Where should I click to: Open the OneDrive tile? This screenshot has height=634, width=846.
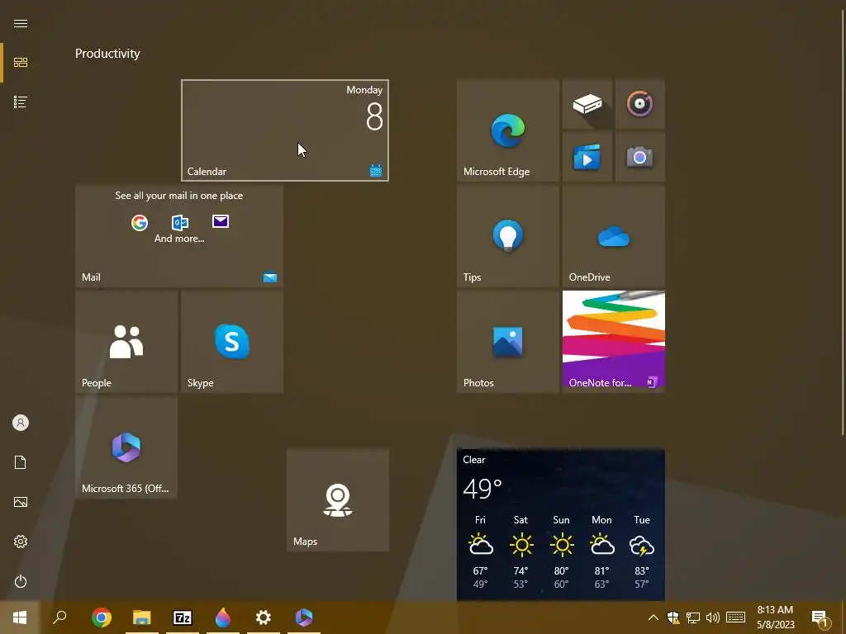tap(614, 235)
